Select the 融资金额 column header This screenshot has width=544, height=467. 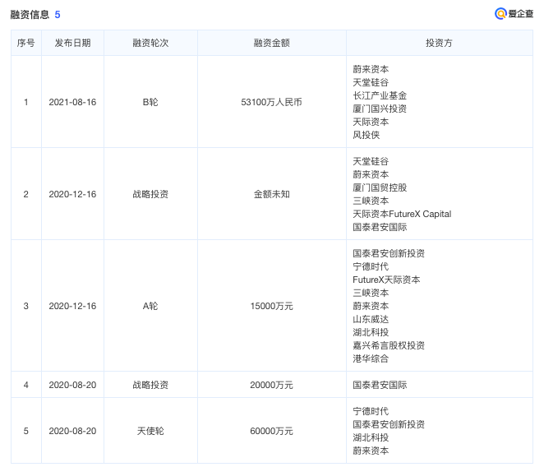coord(272,43)
